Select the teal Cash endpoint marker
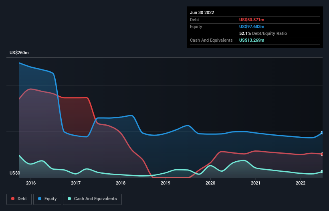The width and height of the screenshot is (329, 211). [x=322, y=172]
